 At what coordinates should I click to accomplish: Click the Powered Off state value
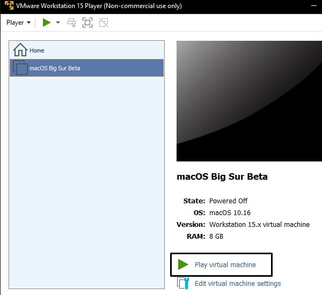(x=229, y=201)
